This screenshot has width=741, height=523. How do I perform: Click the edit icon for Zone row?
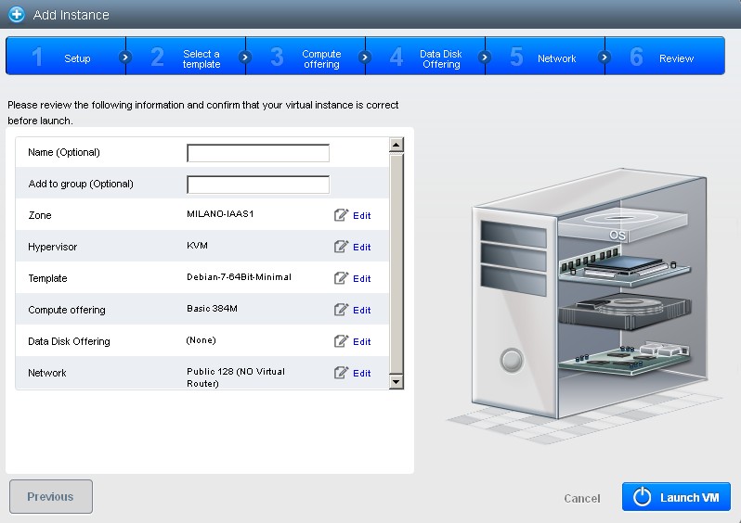tap(341, 215)
